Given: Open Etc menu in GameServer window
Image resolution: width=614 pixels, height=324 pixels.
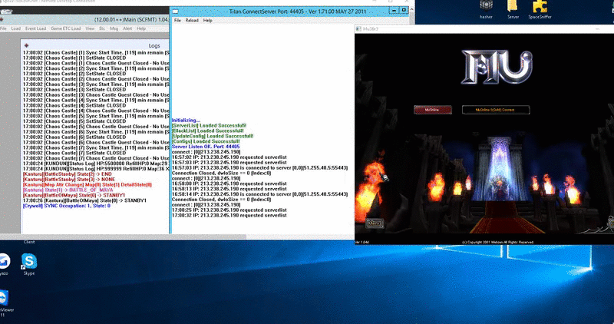Looking at the screenshot, I should click(102, 28).
